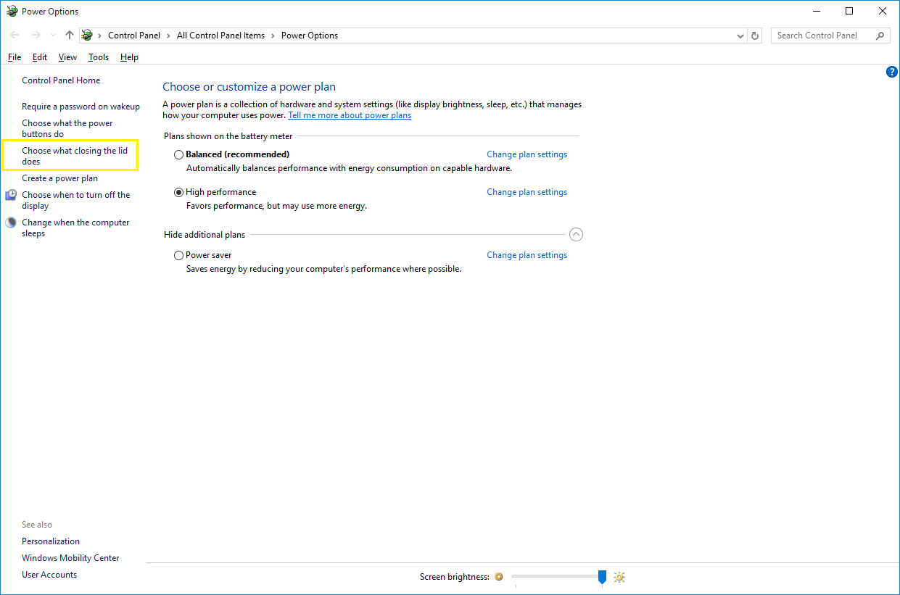Open Windows Mobility Center
The height and width of the screenshot is (595, 900).
[x=70, y=558]
